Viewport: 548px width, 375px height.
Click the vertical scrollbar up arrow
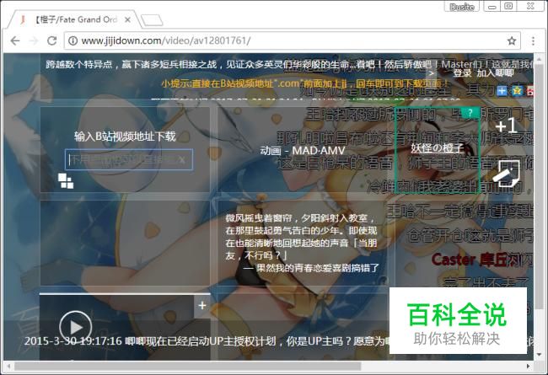pyautogui.click(x=539, y=60)
